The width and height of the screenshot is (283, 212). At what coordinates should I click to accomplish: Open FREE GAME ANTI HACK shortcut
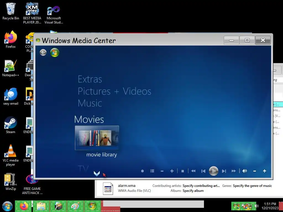(32, 184)
